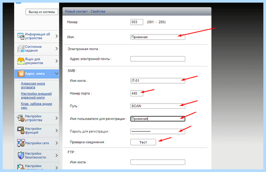The height and width of the screenshot is (172, 266).
Task: Click the FTP Имя хоста field
Action: point(158,162)
